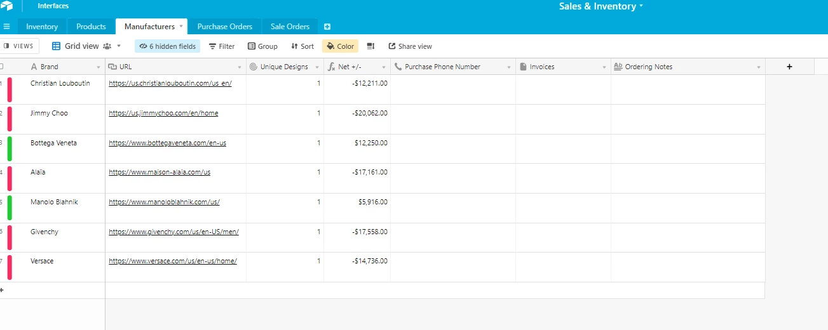This screenshot has height=330, width=828.
Task: Open the Invoices column dropdown
Action: pyautogui.click(x=604, y=67)
